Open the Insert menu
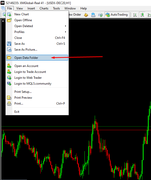 coord(31,8)
